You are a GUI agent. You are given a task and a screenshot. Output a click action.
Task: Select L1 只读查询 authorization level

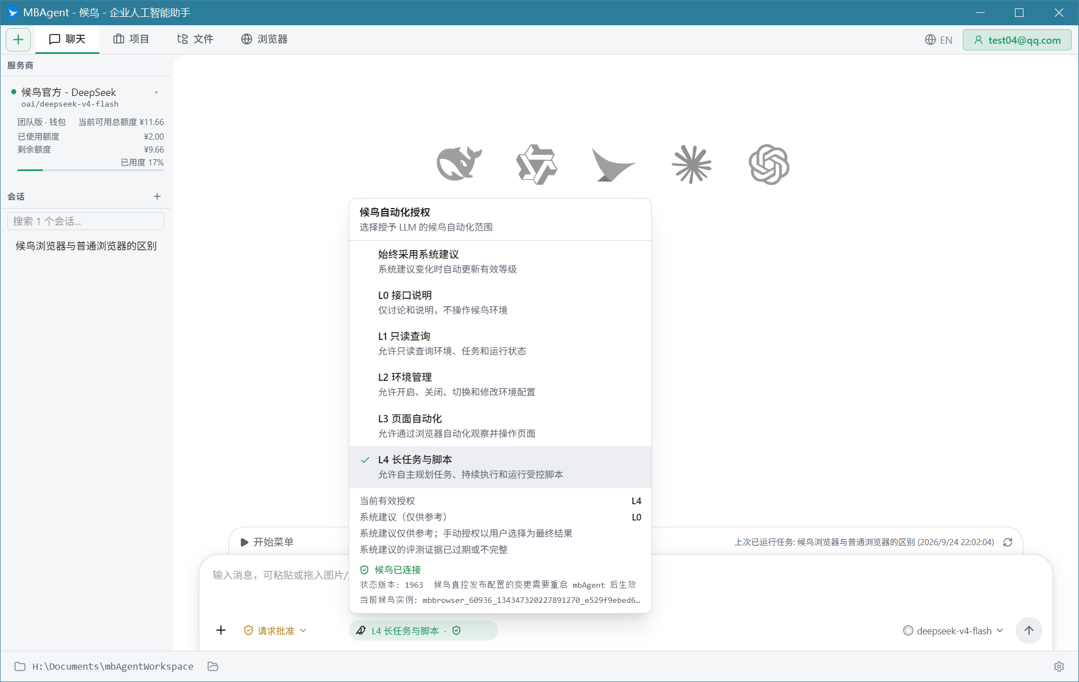tap(500, 343)
